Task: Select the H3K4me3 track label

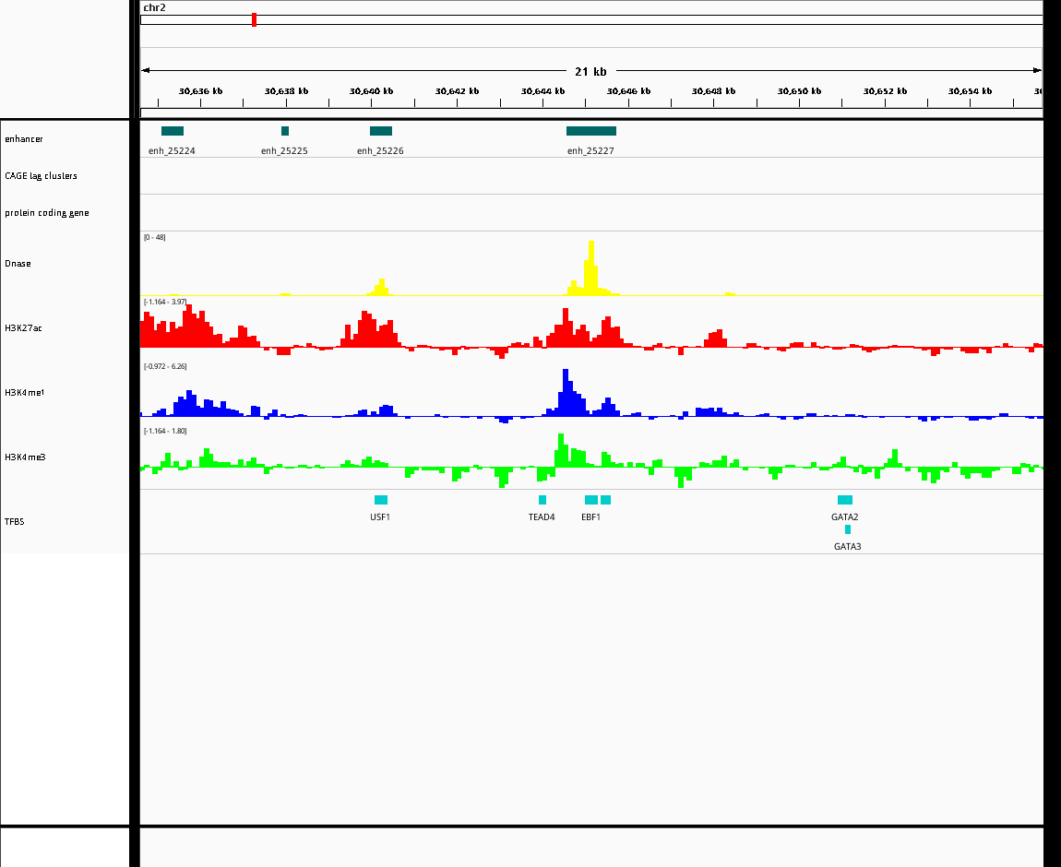Action: coord(25,457)
